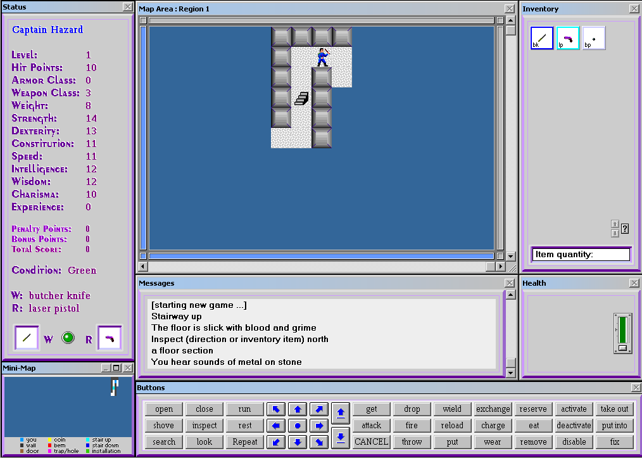Minimize the Mini-Map window

coord(106,368)
